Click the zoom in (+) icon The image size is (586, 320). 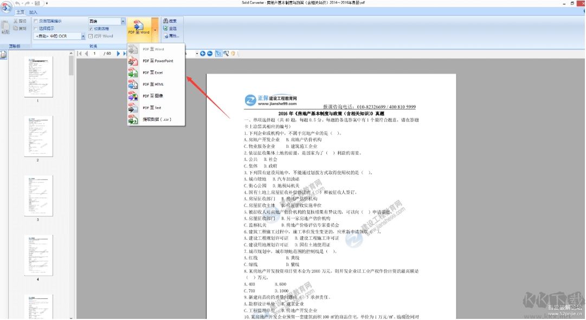tap(203, 53)
